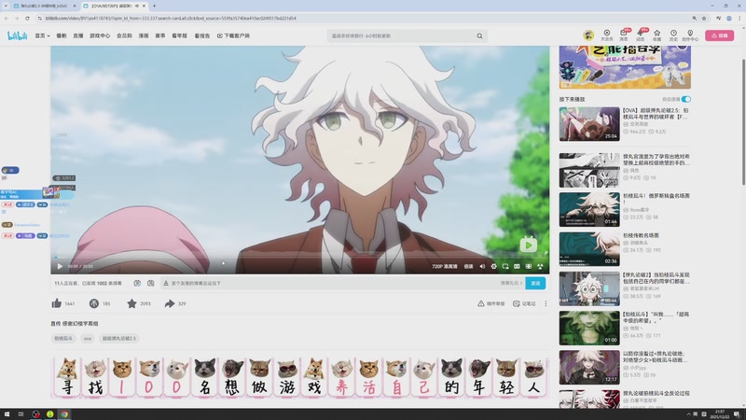
Task: Open danmaku settings icon
Action: 151,283
